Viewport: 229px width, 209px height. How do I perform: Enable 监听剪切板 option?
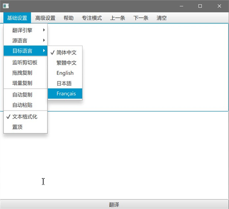[25, 63]
